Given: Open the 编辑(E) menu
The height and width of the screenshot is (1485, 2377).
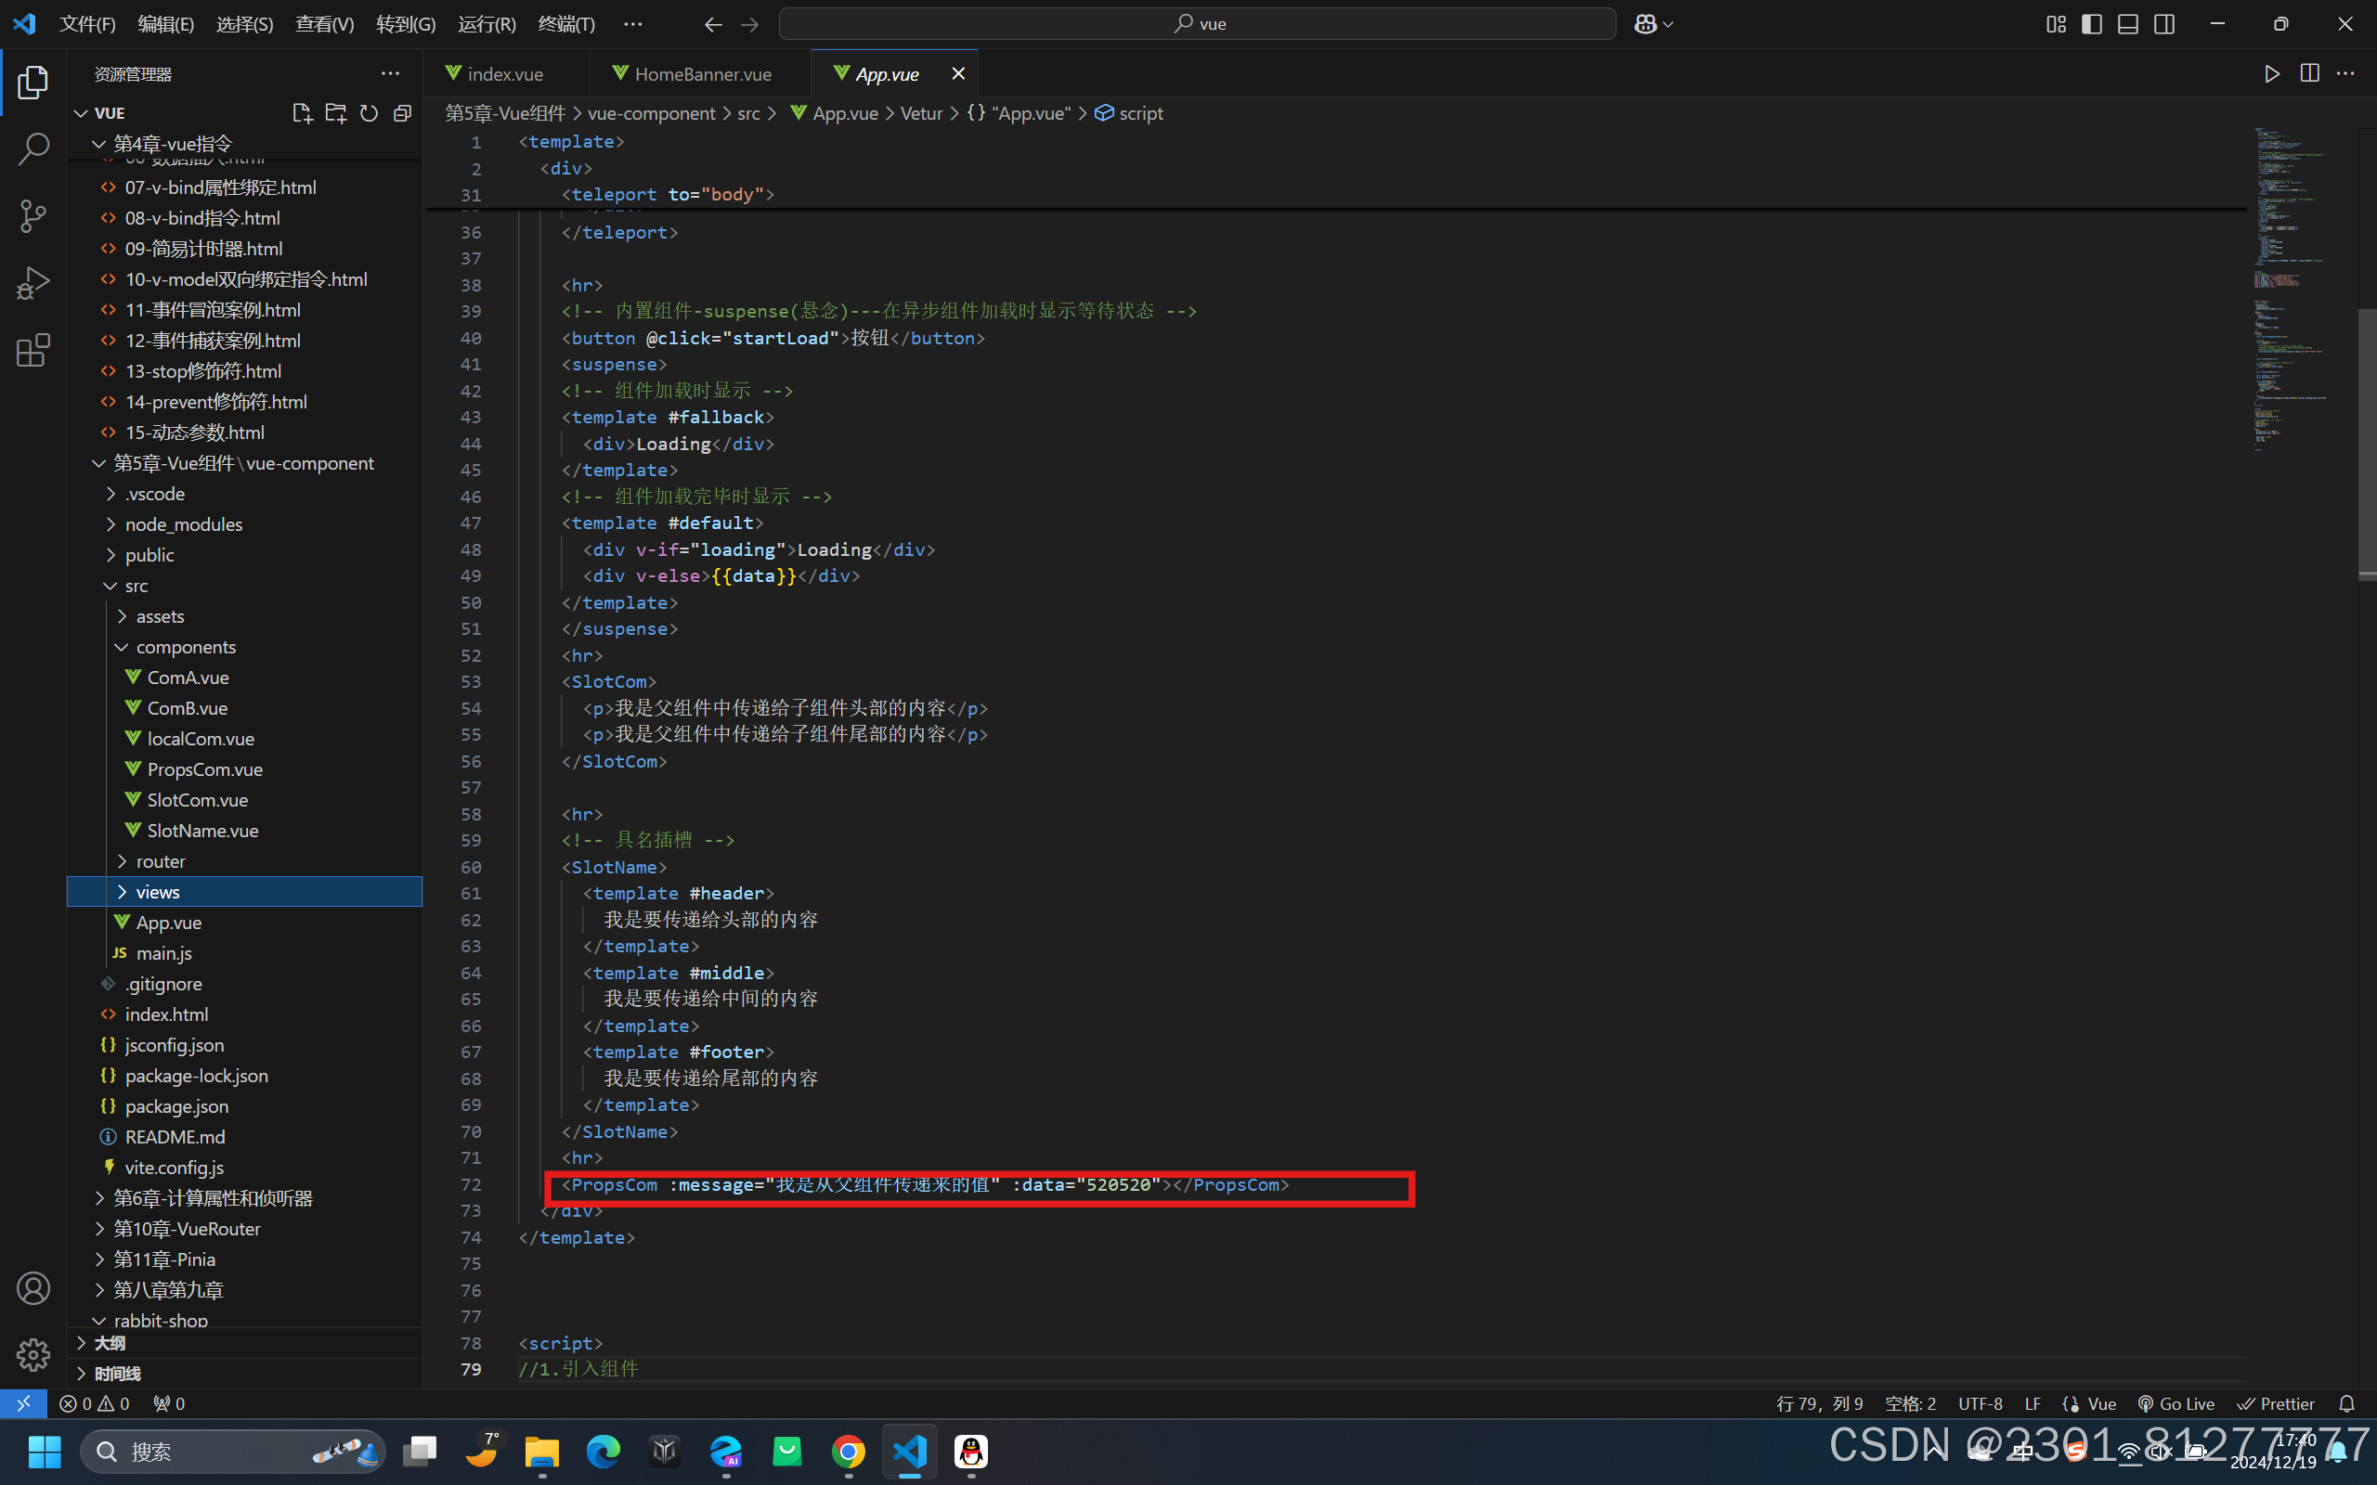Looking at the screenshot, I should pyautogui.click(x=166, y=23).
